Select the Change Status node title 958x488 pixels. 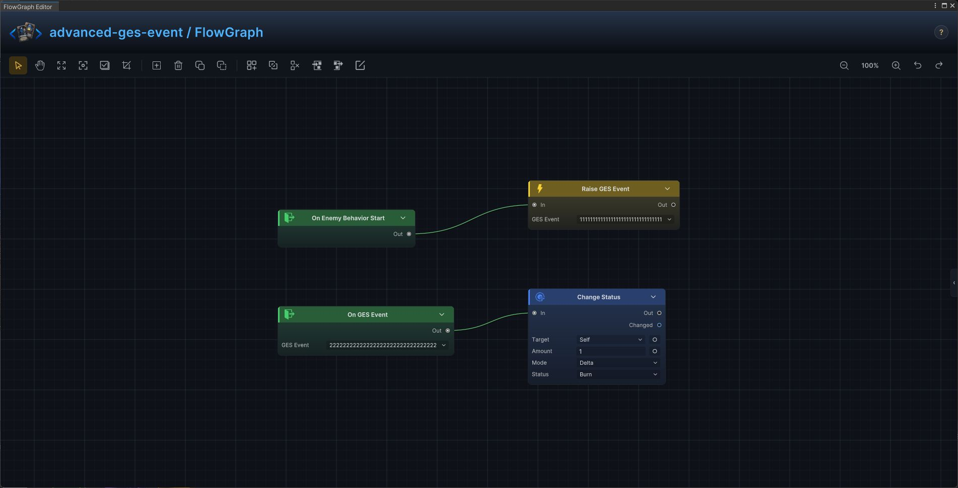click(x=599, y=297)
